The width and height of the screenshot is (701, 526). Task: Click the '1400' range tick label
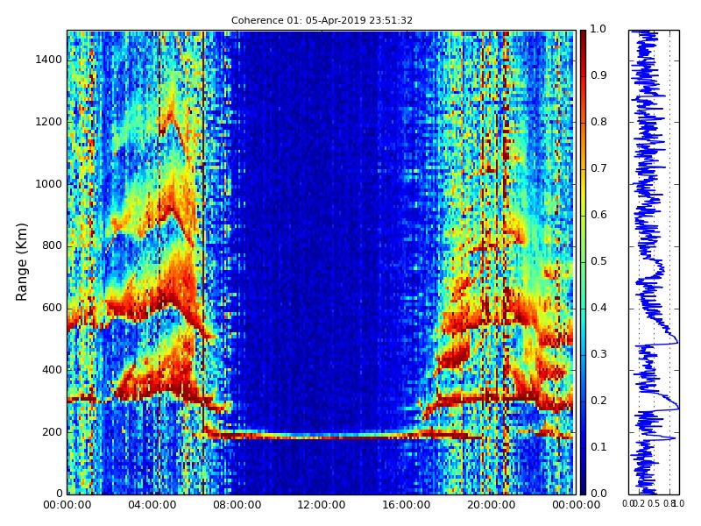tap(49, 60)
